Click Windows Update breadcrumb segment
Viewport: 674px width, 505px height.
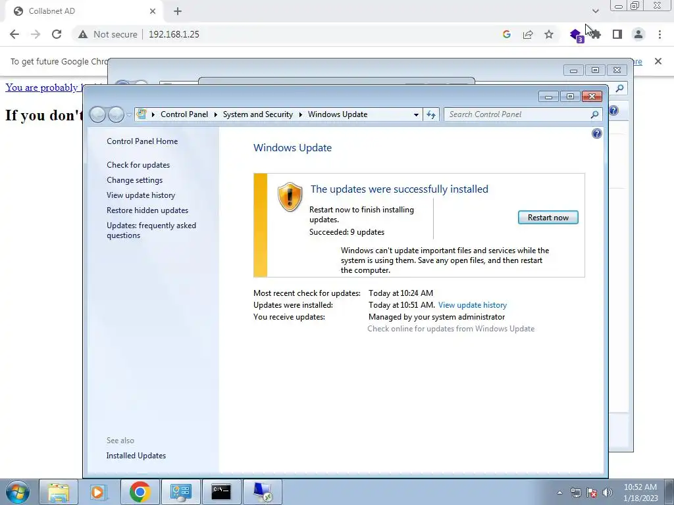point(338,114)
